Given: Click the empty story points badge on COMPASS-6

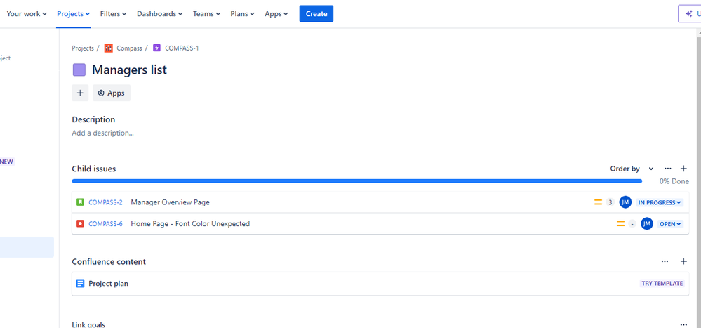Looking at the screenshot, I should pyautogui.click(x=632, y=224).
